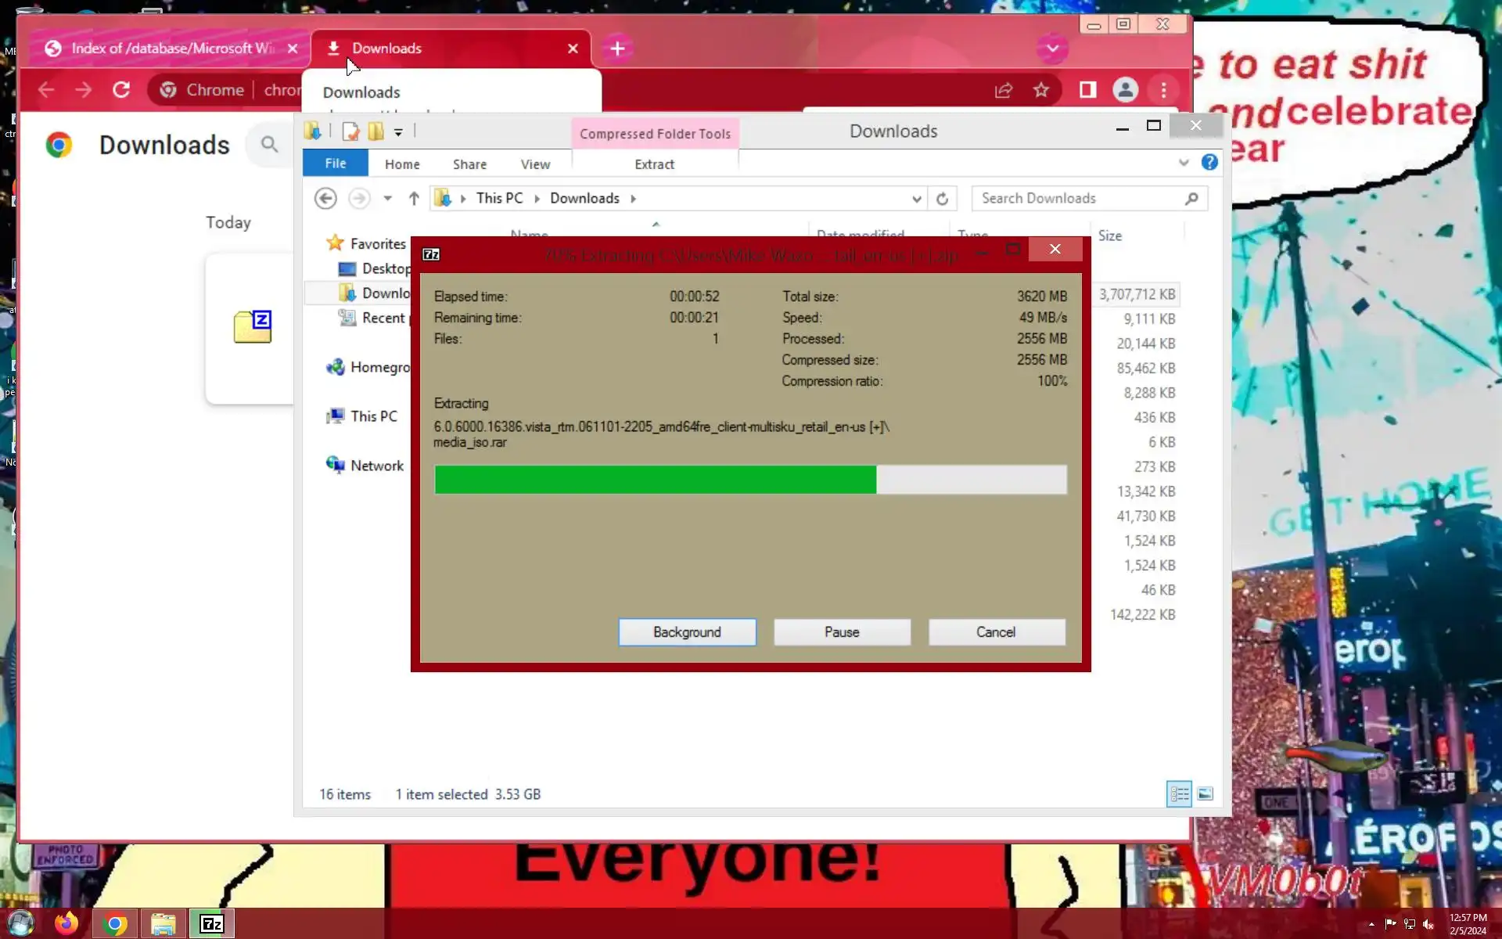Expand the Explorer ribbon chevron
The width and height of the screenshot is (1502, 939).
[x=1184, y=163]
